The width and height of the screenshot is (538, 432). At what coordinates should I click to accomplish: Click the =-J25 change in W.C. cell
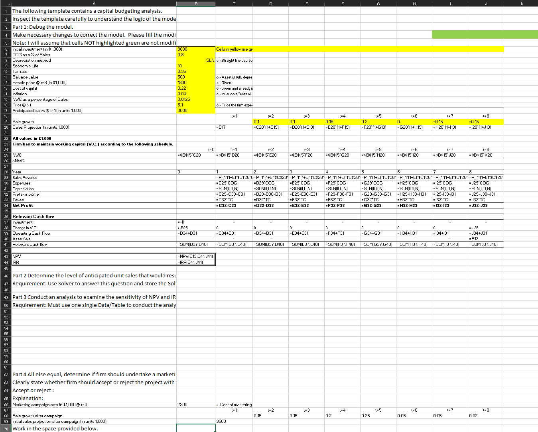point(486,228)
